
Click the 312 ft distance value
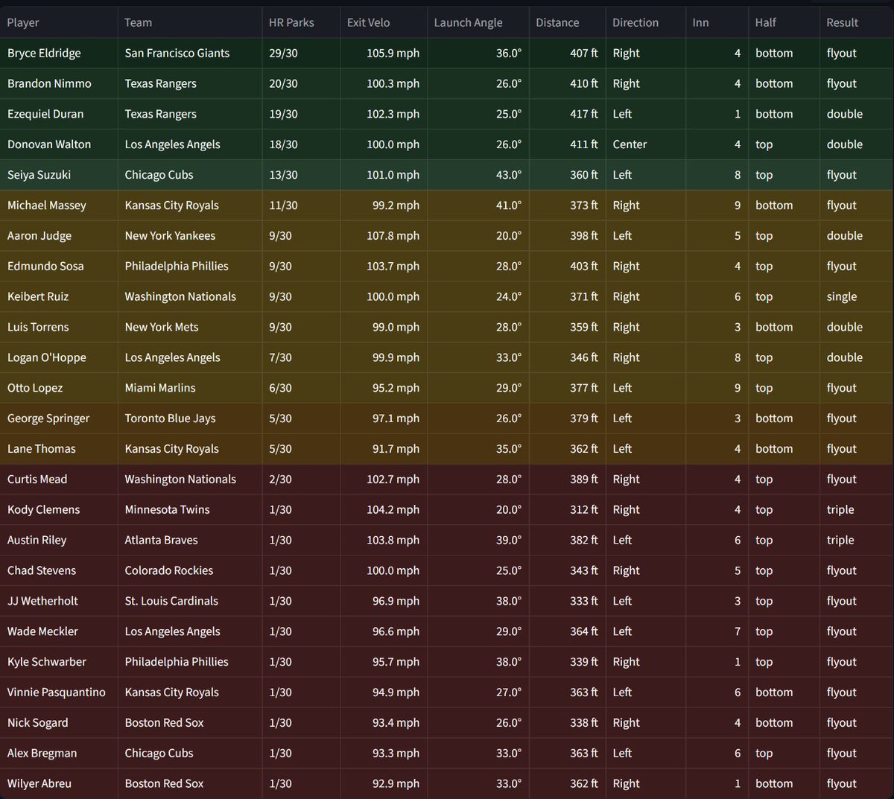[x=584, y=510]
